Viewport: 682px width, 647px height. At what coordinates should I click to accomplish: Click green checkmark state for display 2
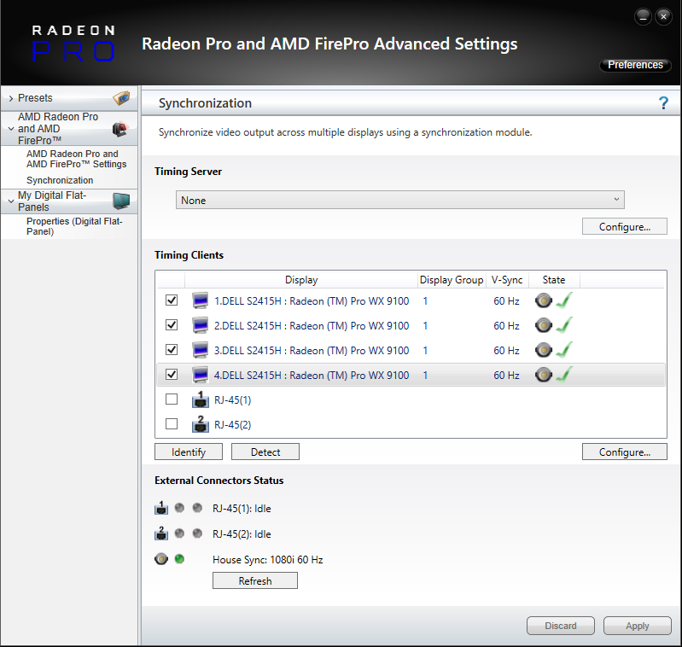point(564,325)
